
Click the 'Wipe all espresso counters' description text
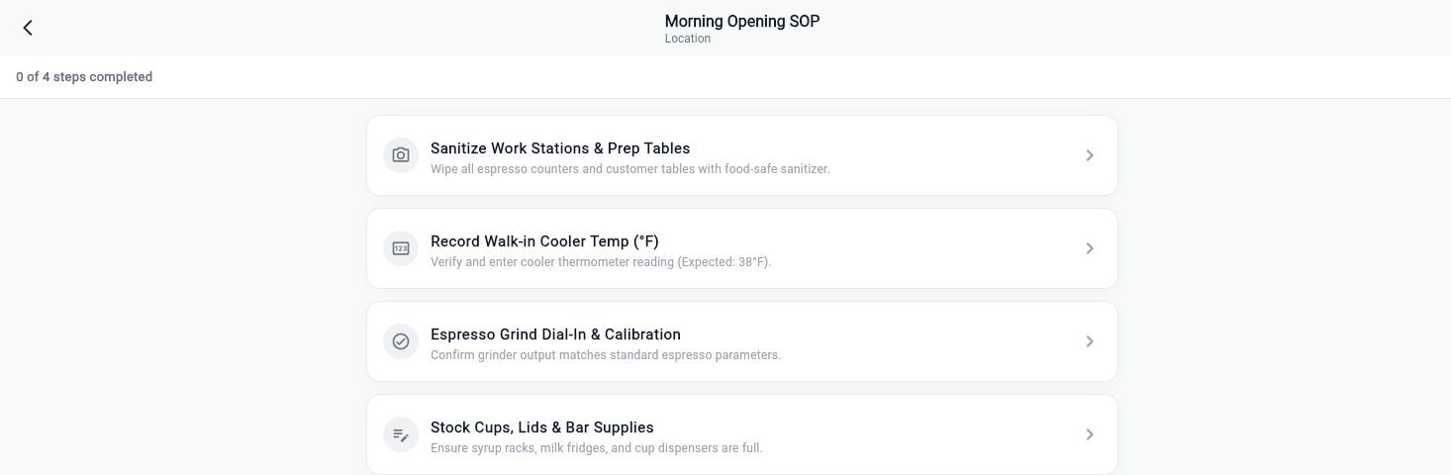click(629, 169)
